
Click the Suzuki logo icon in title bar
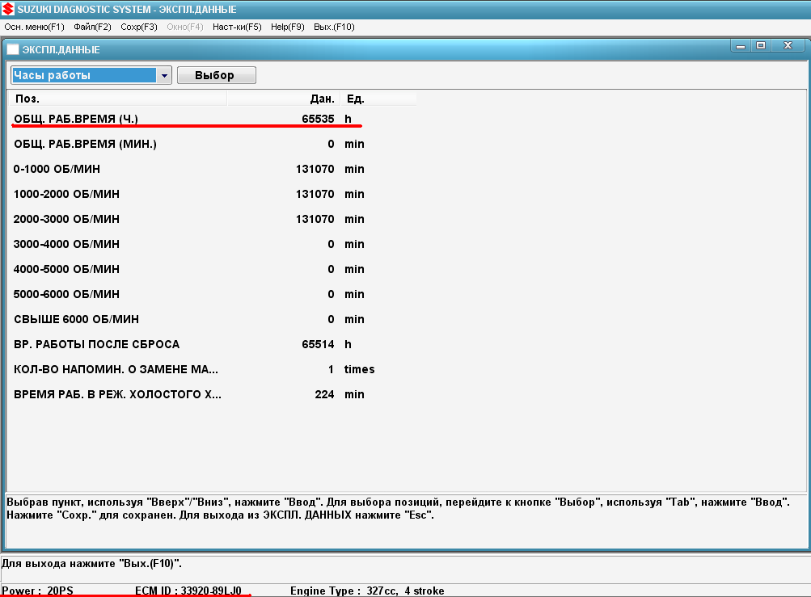pyautogui.click(x=8, y=9)
